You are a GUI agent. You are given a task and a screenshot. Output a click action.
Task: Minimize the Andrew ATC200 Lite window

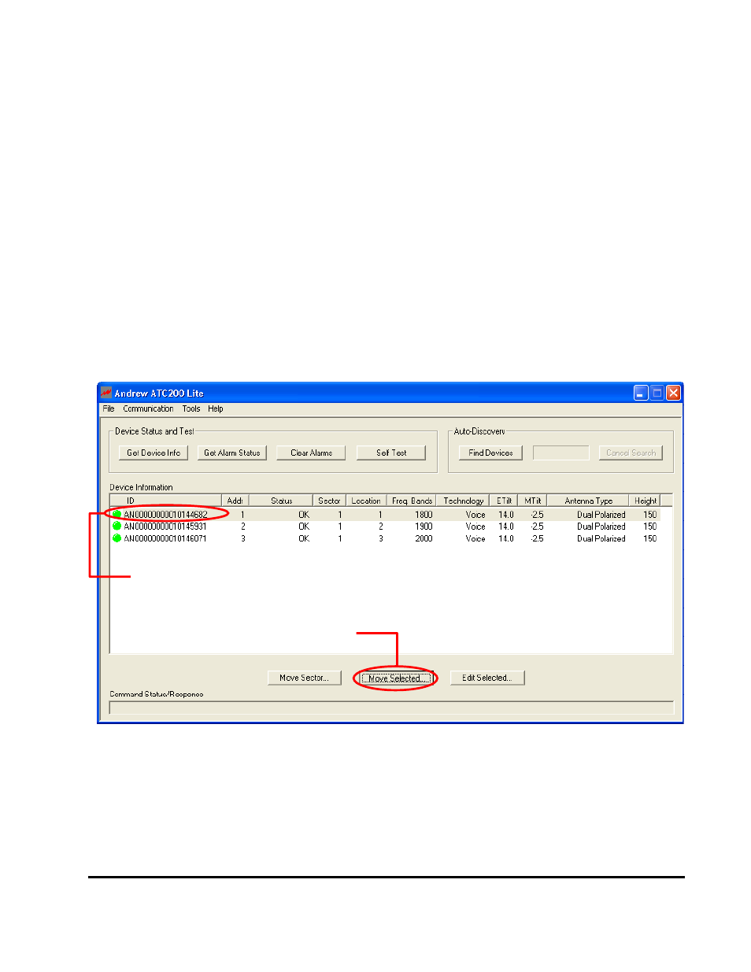(641, 393)
